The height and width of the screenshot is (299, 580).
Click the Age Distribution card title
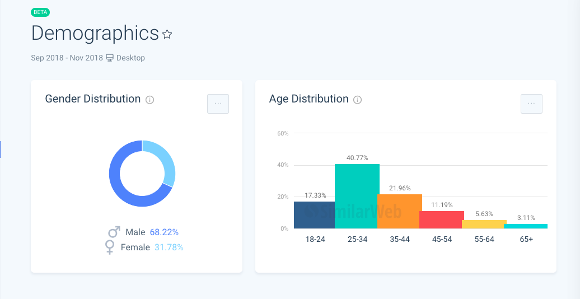[309, 99]
